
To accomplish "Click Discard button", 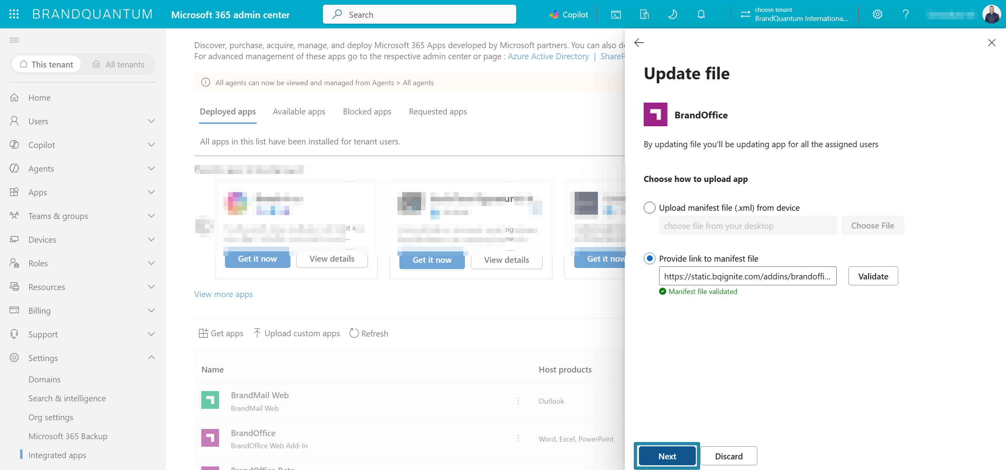I will click(x=729, y=456).
